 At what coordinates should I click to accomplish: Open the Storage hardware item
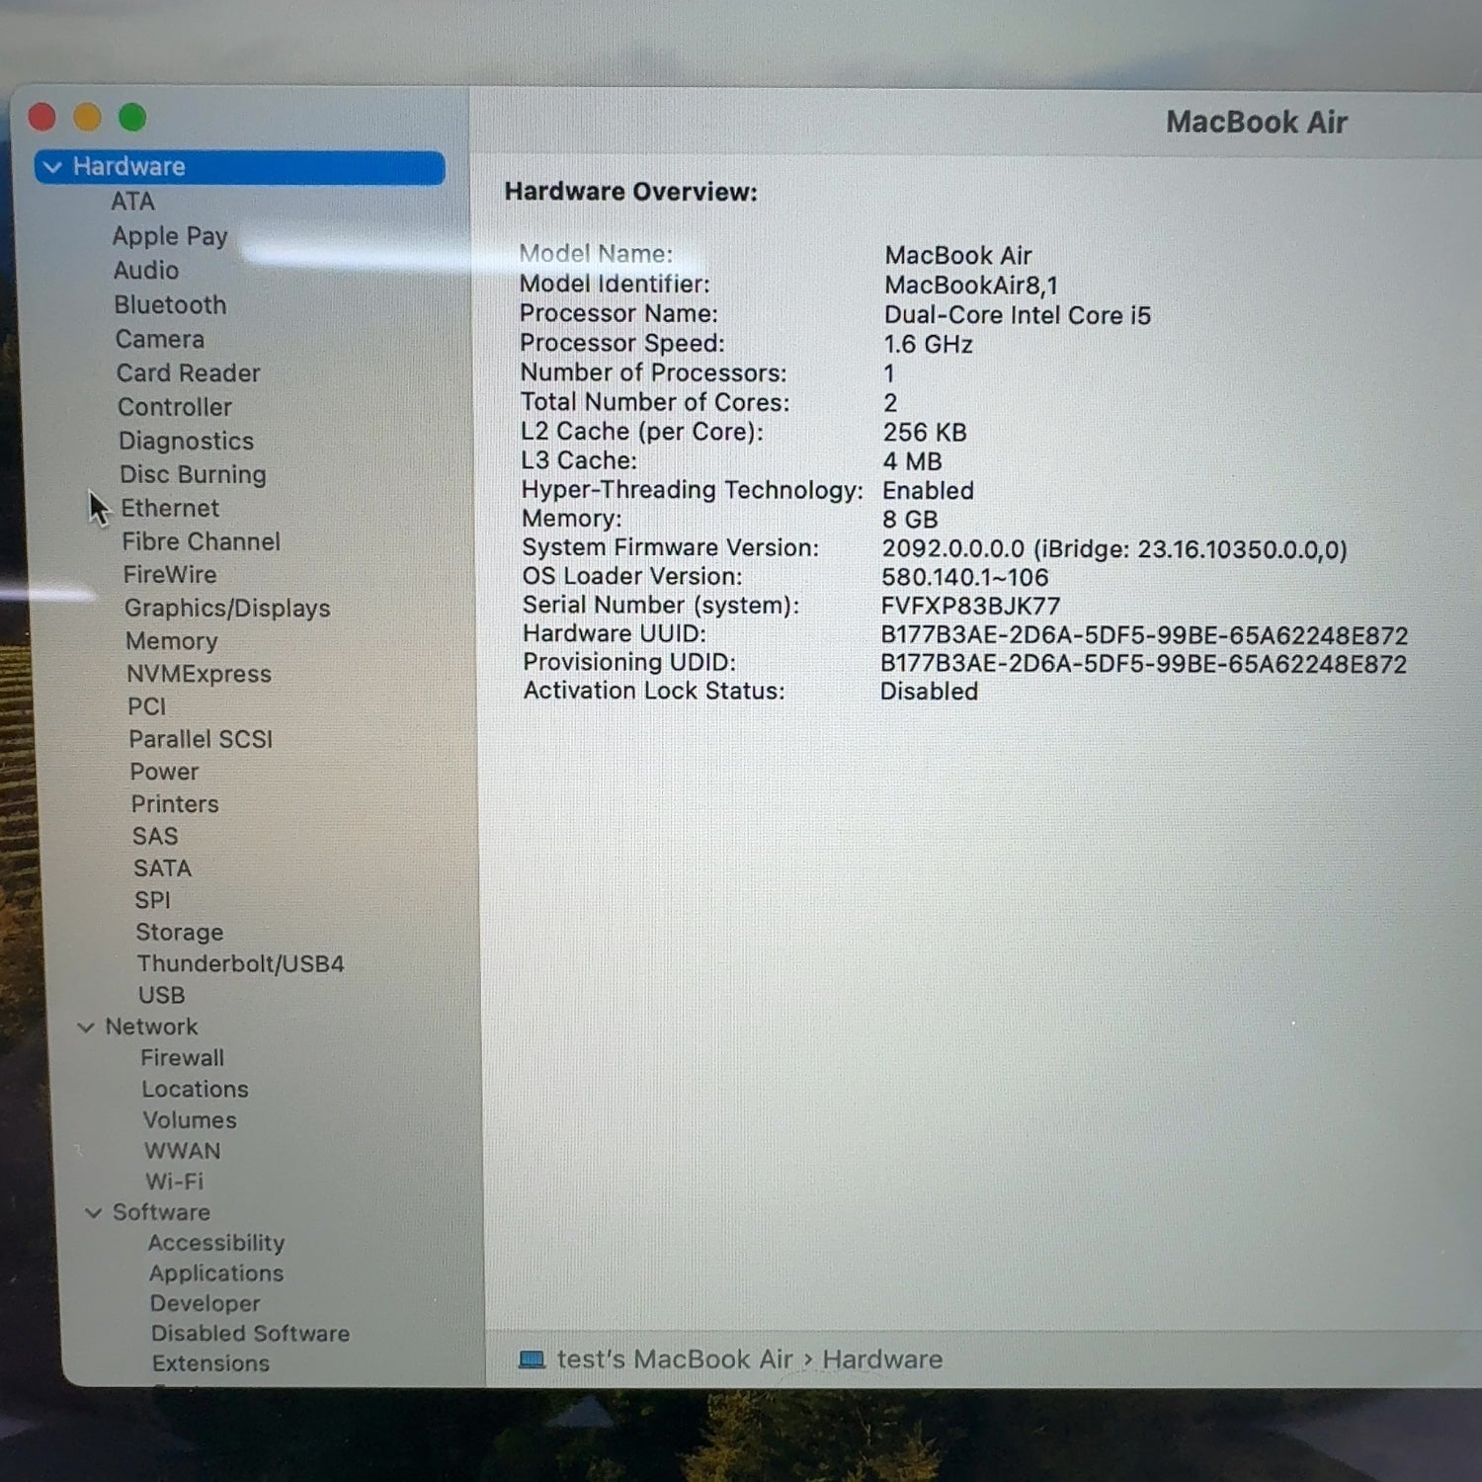click(179, 933)
